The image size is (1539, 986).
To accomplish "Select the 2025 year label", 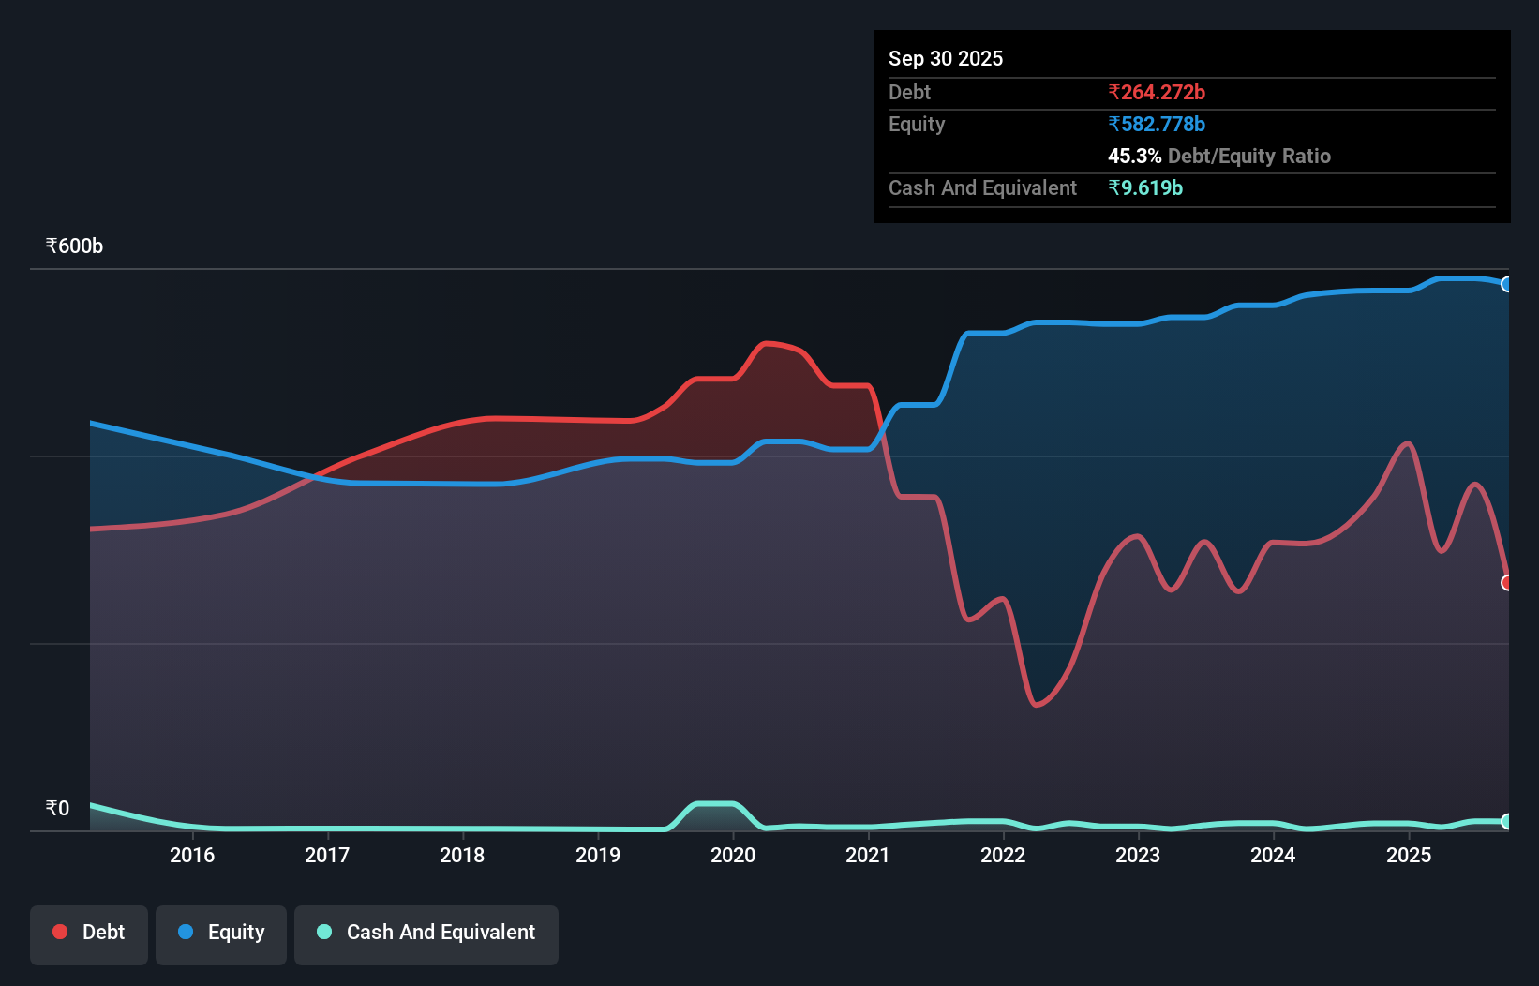I will 1411,855.
